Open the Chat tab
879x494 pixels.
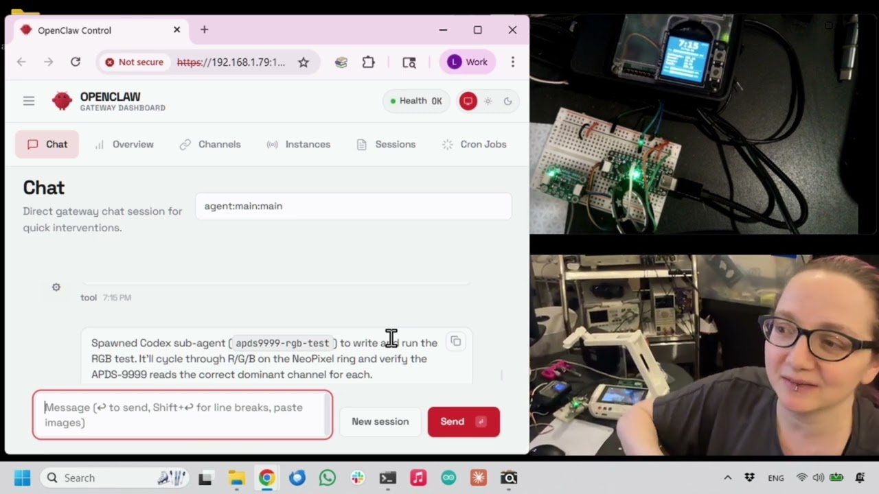47,144
